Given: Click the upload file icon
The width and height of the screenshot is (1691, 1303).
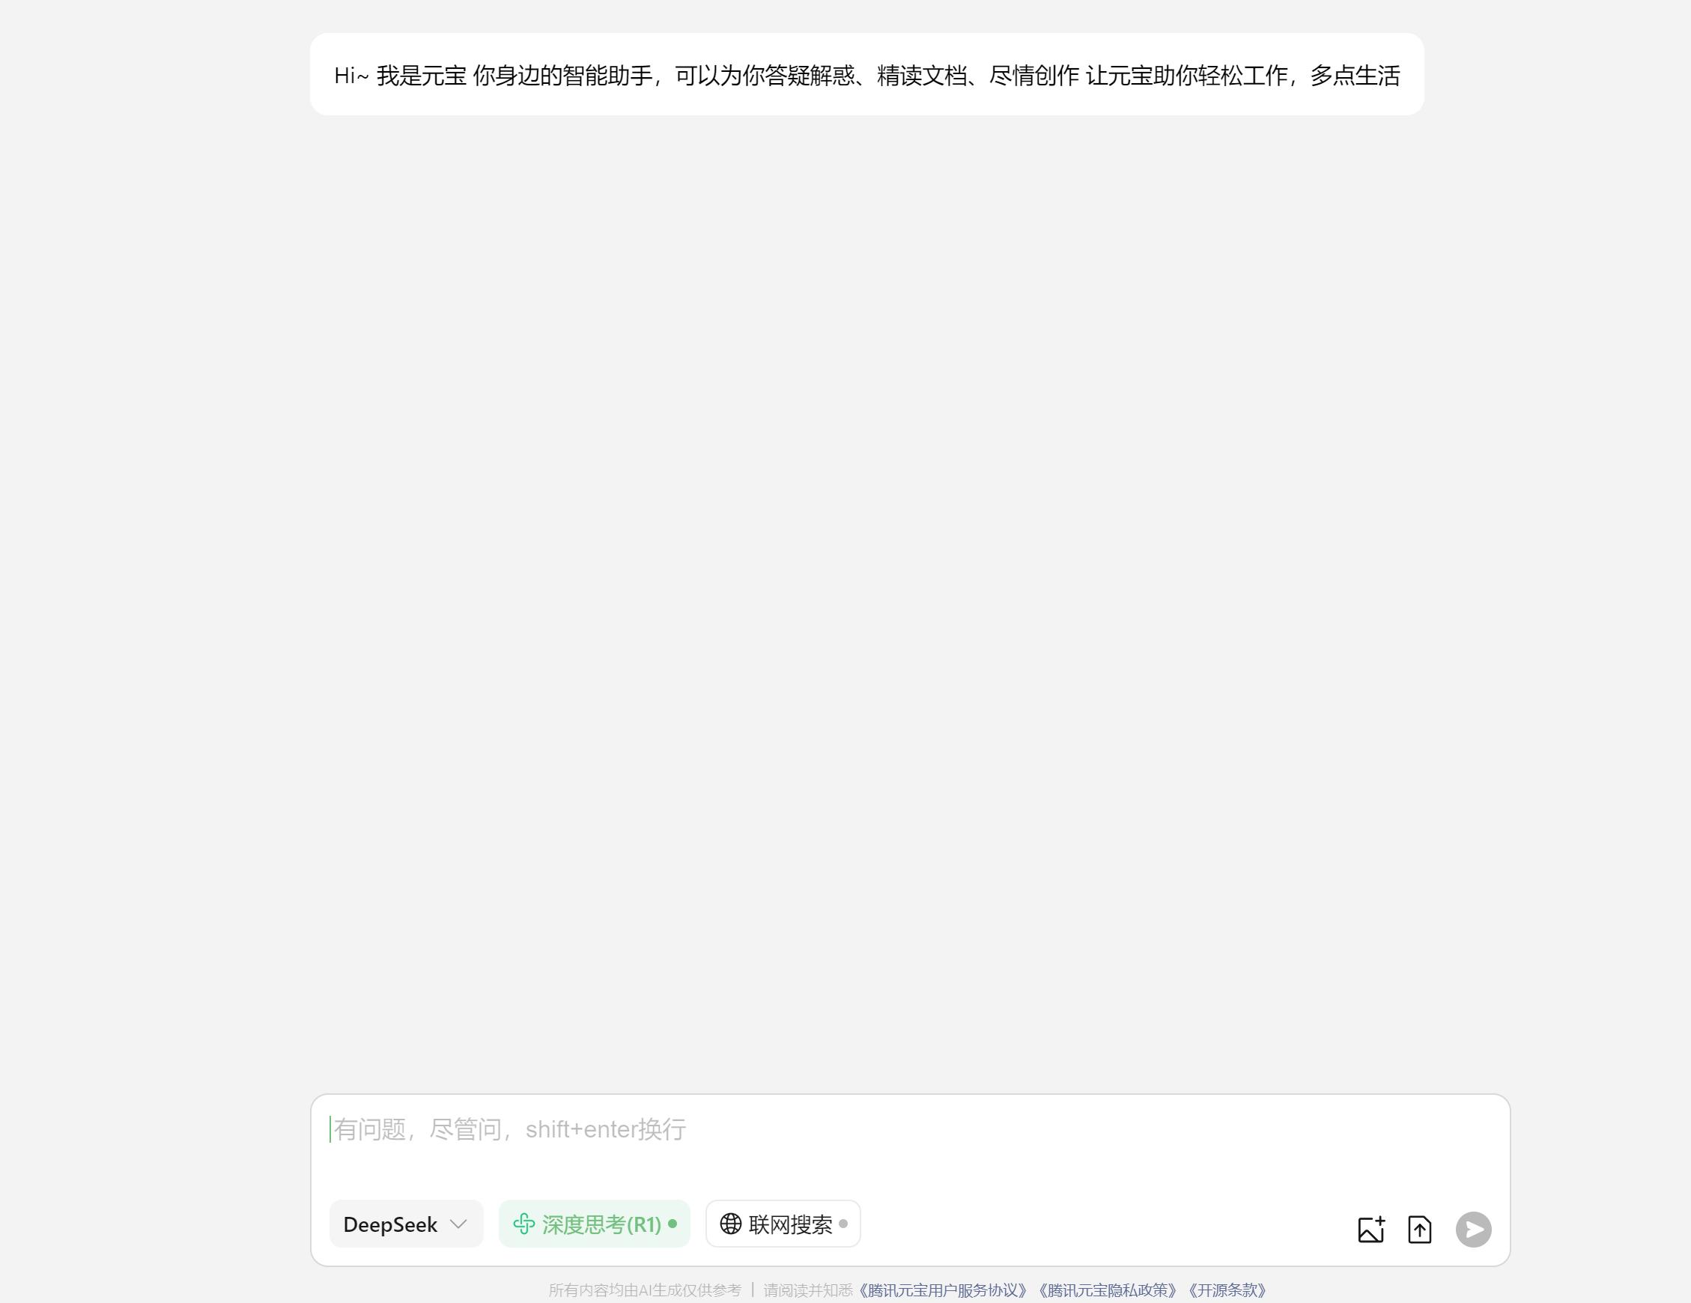Looking at the screenshot, I should click(1419, 1230).
